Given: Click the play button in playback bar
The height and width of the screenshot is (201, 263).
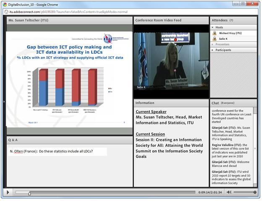Looking at the screenshot, I should [8, 192].
